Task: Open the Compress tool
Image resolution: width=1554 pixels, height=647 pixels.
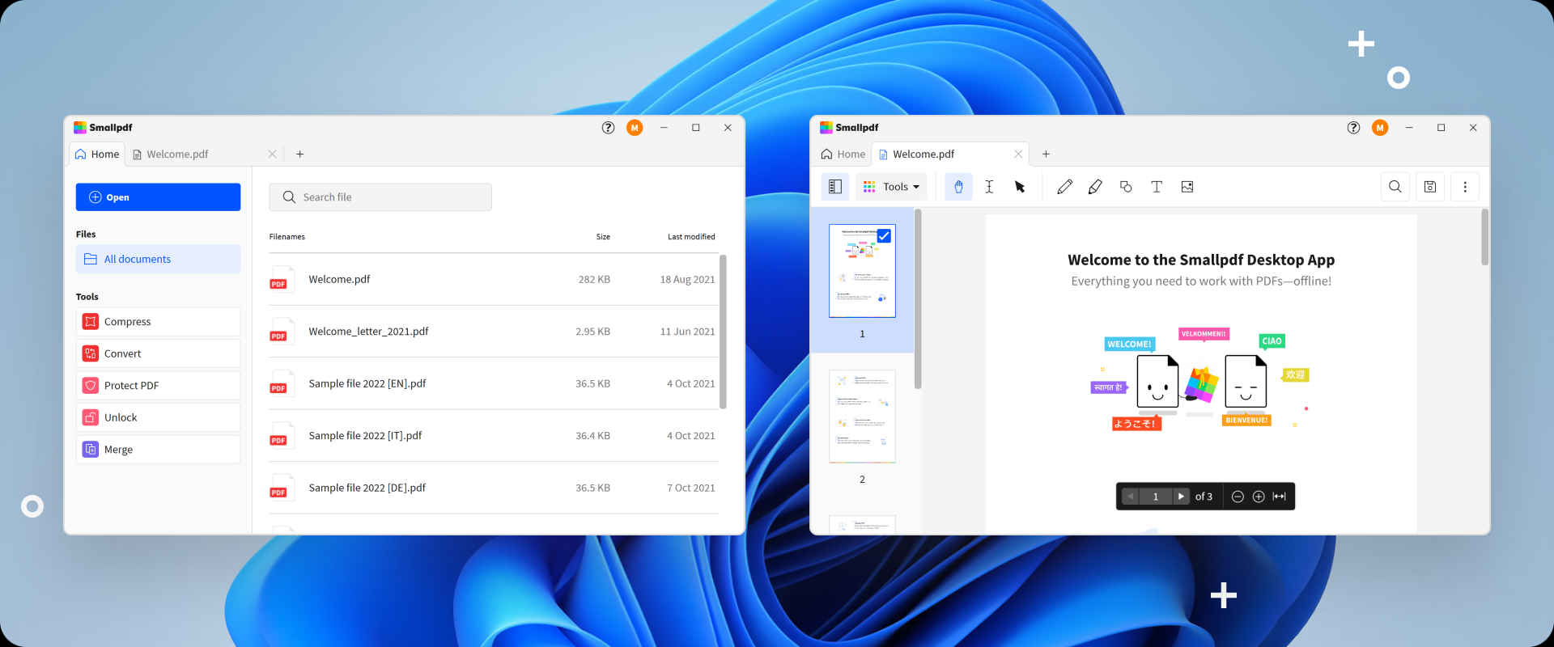Action: [158, 322]
